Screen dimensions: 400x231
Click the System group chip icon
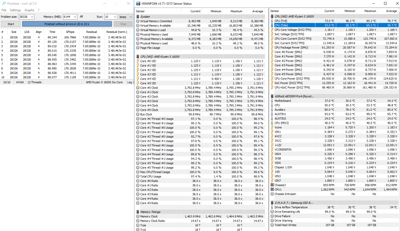pos(138,17)
